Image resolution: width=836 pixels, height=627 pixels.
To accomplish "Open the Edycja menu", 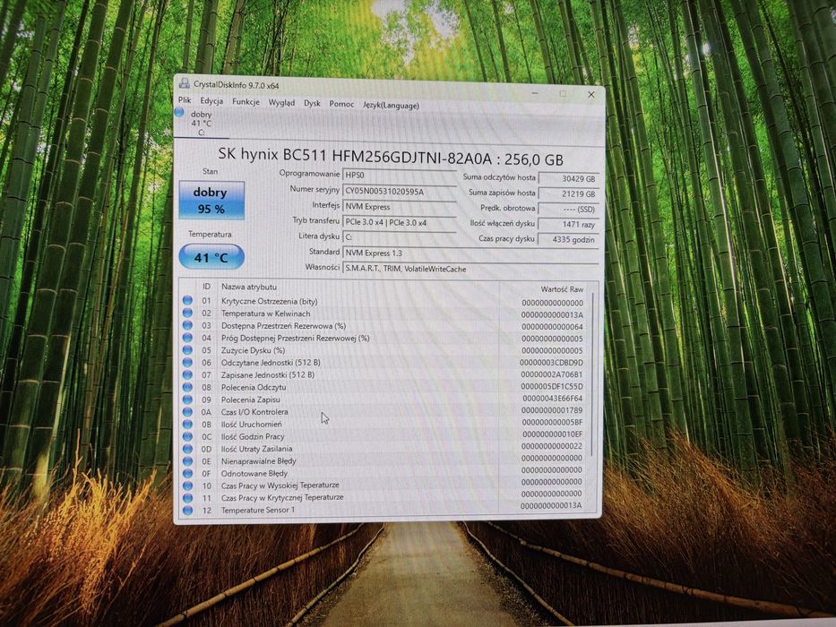I will pyautogui.click(x=211, y=100).
